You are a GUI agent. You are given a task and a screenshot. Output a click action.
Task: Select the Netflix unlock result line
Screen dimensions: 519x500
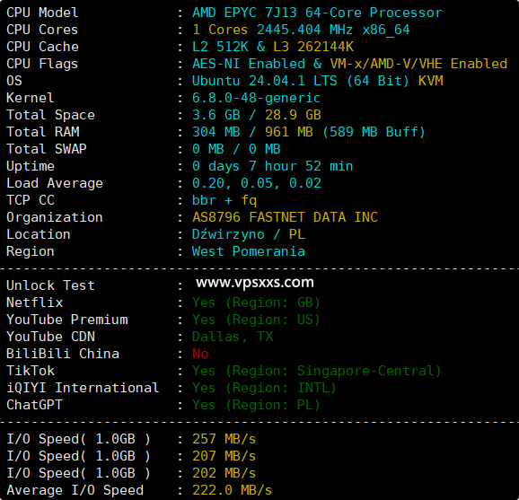[x=256, y=303]
